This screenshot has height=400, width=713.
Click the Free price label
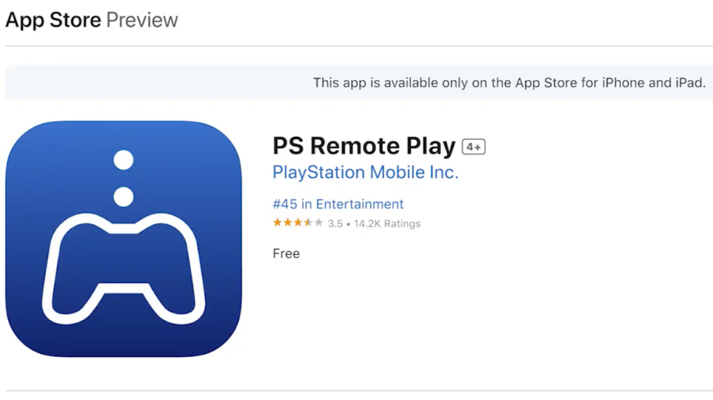tap(286, 254)
